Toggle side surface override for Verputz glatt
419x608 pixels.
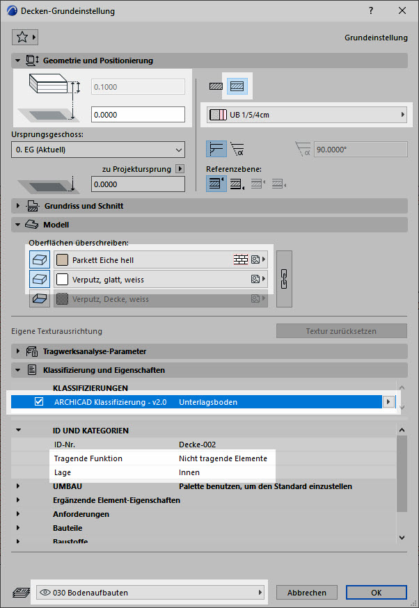click(40, 280)
